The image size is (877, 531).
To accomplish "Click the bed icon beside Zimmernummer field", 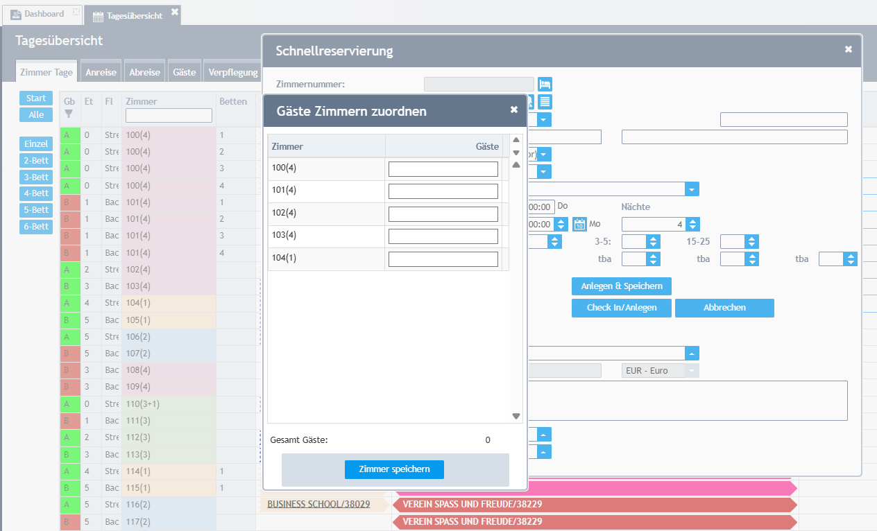I will (x=545, y=85).
